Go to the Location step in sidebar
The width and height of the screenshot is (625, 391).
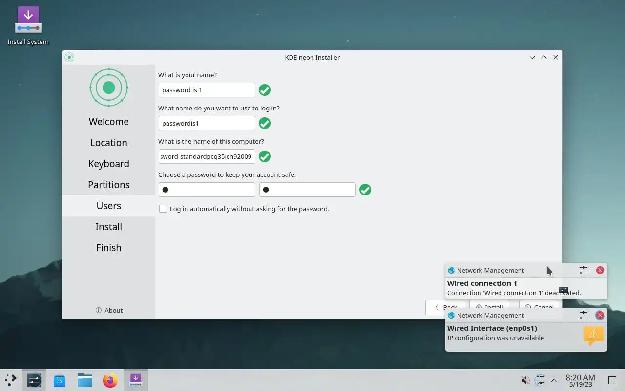[109, 143]
